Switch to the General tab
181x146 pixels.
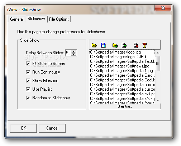(x=17, y=19)
